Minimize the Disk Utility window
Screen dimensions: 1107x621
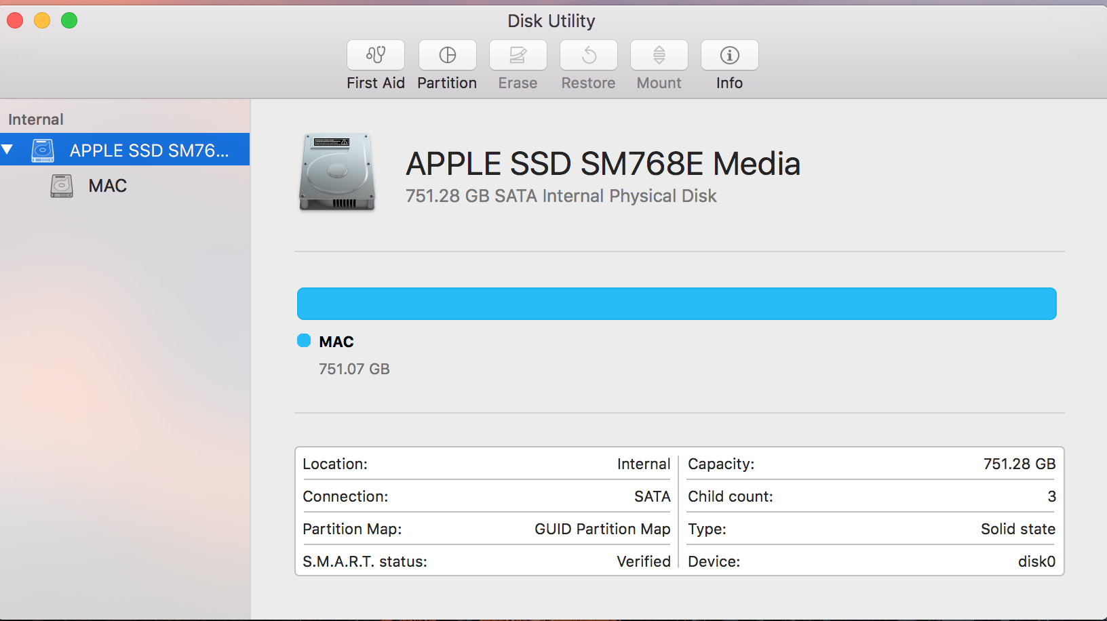pyautogui.click(x=42, y=20)
